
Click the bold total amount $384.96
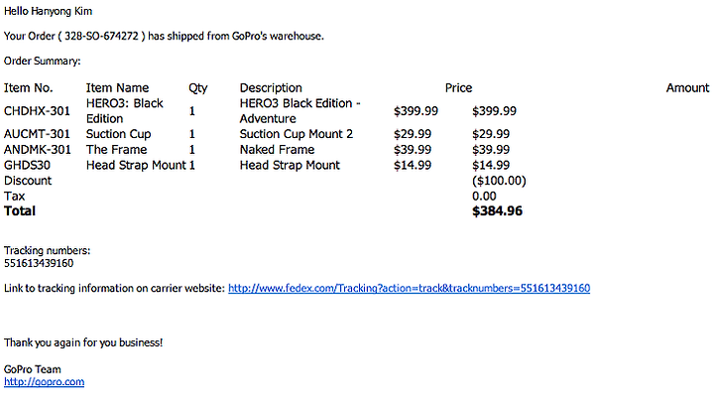[x=497, y=211]
